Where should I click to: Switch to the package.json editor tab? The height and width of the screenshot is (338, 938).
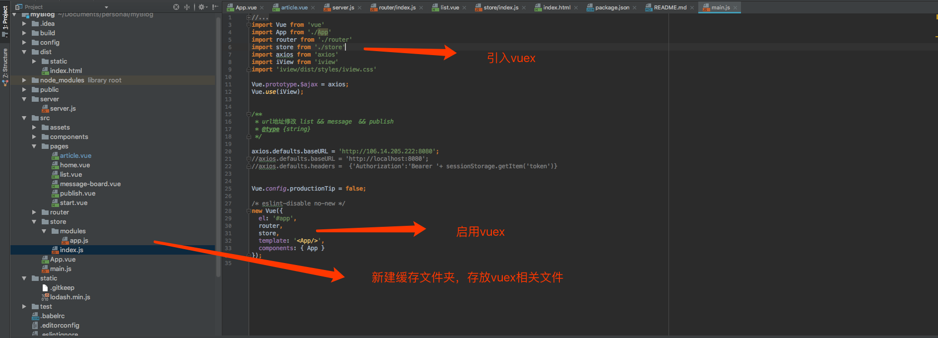(x=611, y=7)
